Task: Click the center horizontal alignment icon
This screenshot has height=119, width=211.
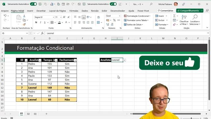Action: [x=79, y=22]
